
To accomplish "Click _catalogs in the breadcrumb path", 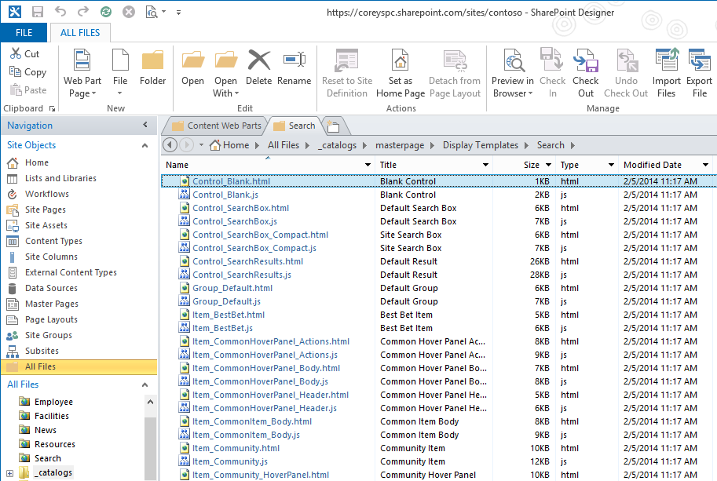I will pyautogui.click(x=338, y=145).
